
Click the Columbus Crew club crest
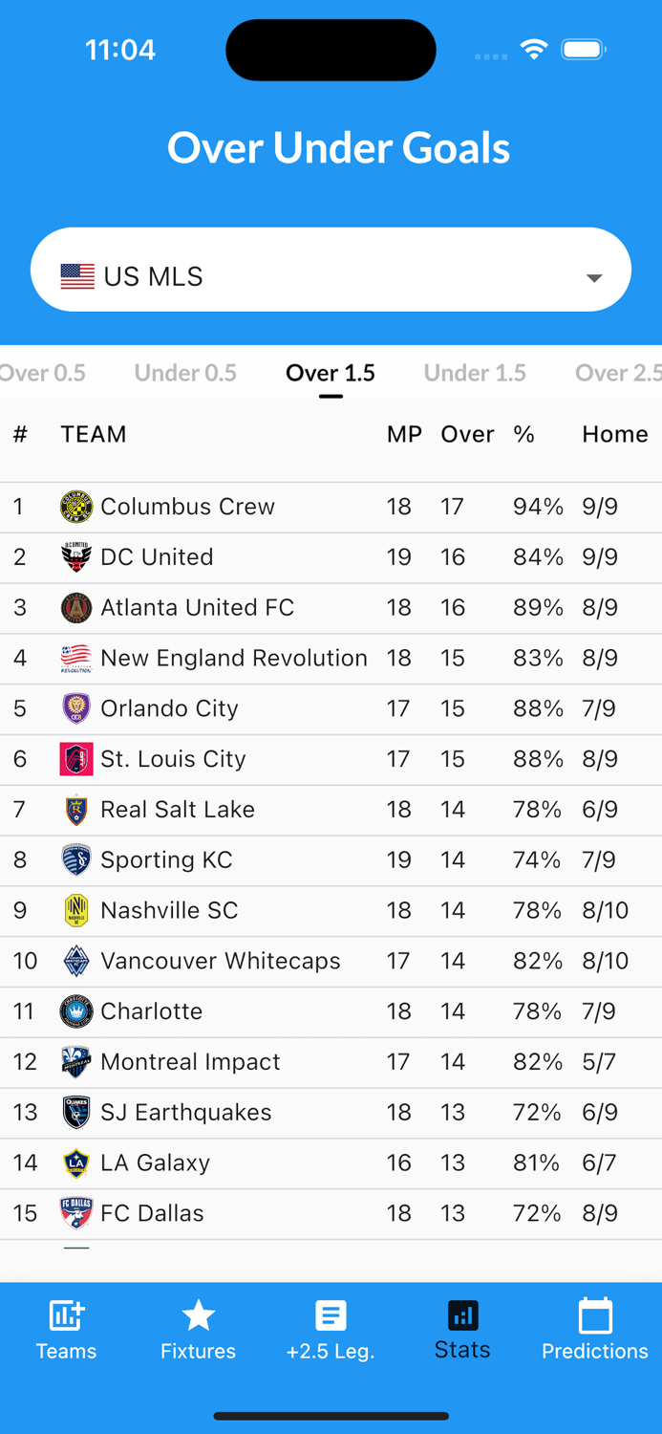tap(76, 507)
